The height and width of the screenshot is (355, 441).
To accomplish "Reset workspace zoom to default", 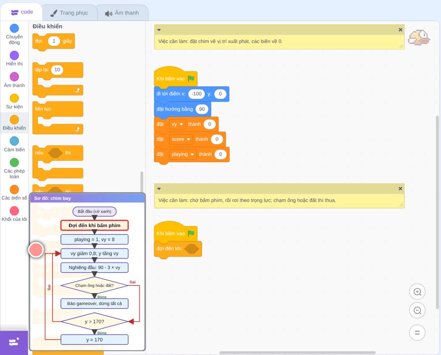I will click(417, 333).
